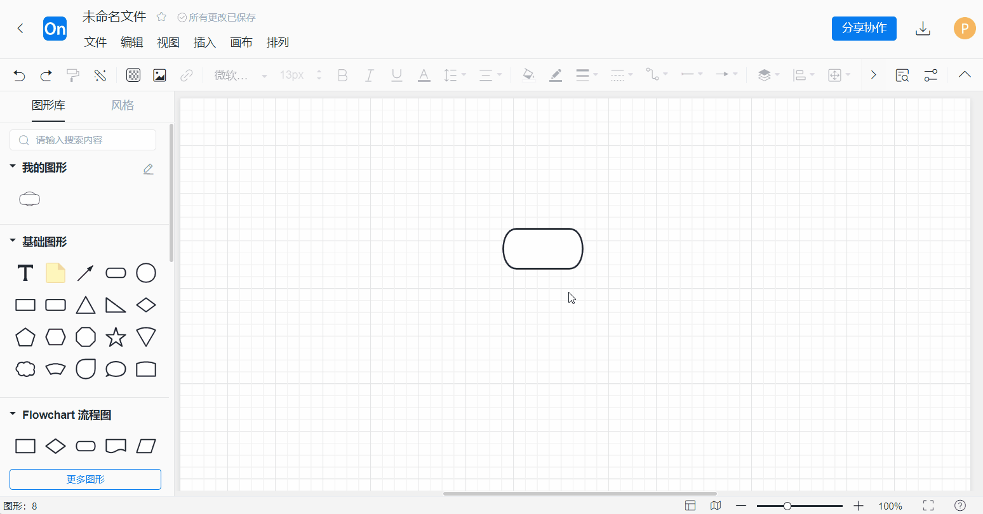The width and height of the screenshot is (983, 514).
Task: Click the shape search input field
Action: 83,140
